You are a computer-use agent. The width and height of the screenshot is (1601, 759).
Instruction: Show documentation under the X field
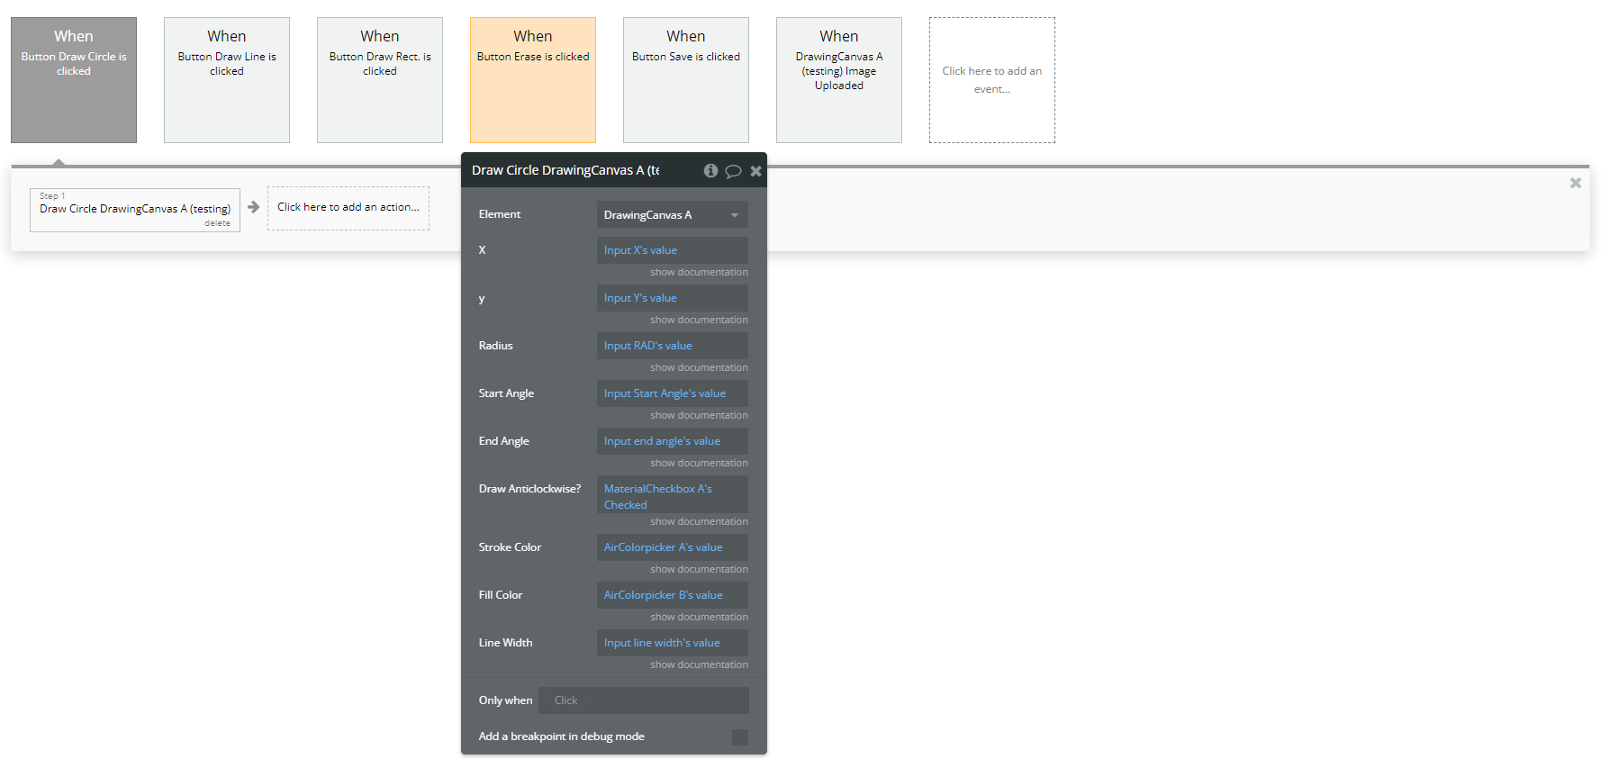(x=699, y=272)
